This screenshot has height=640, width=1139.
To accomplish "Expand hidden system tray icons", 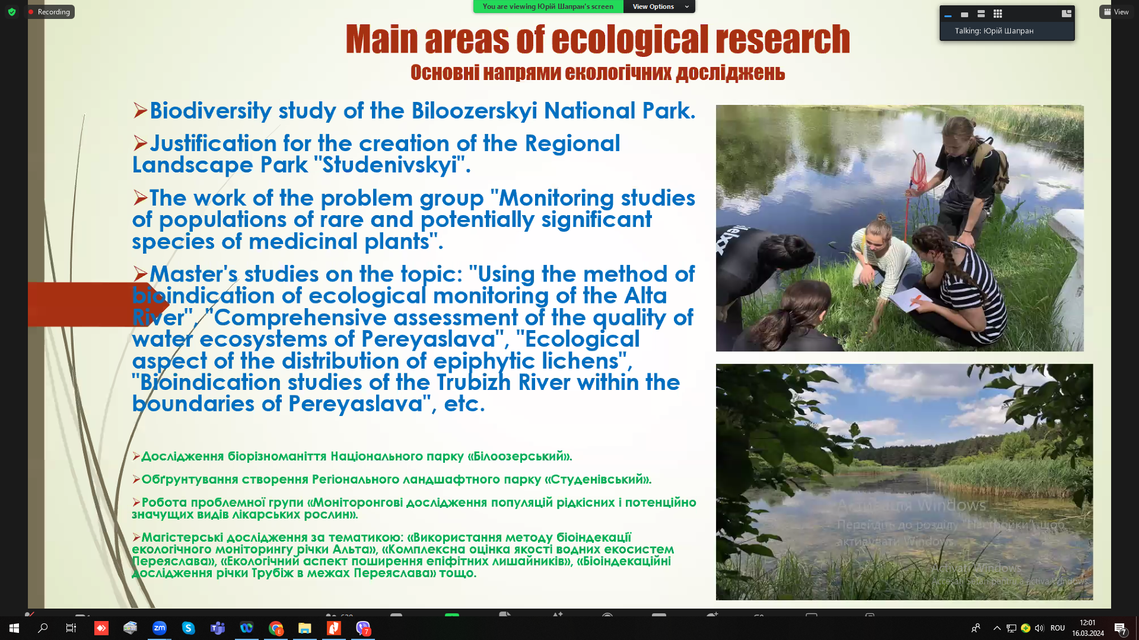I will click(x=997, y=628).
